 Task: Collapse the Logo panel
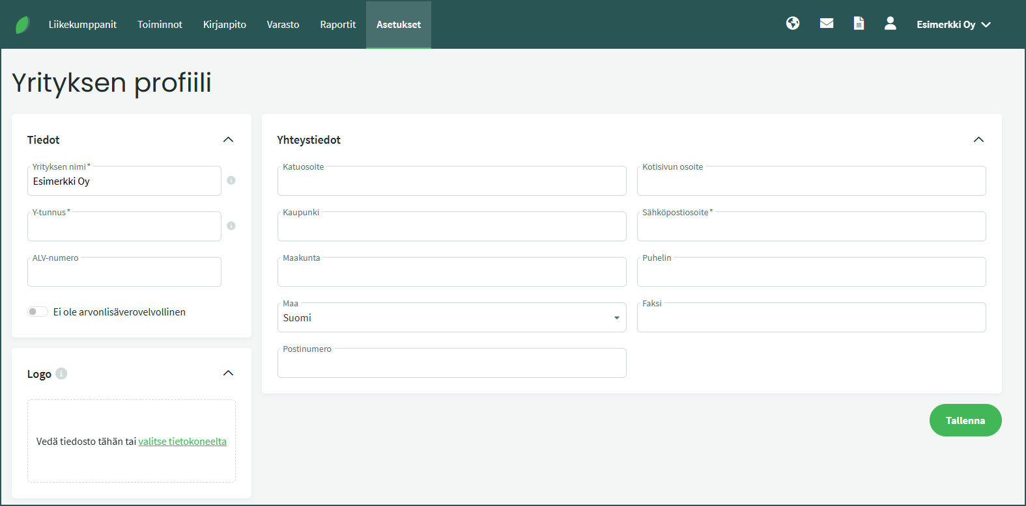(x=228, y=373)
